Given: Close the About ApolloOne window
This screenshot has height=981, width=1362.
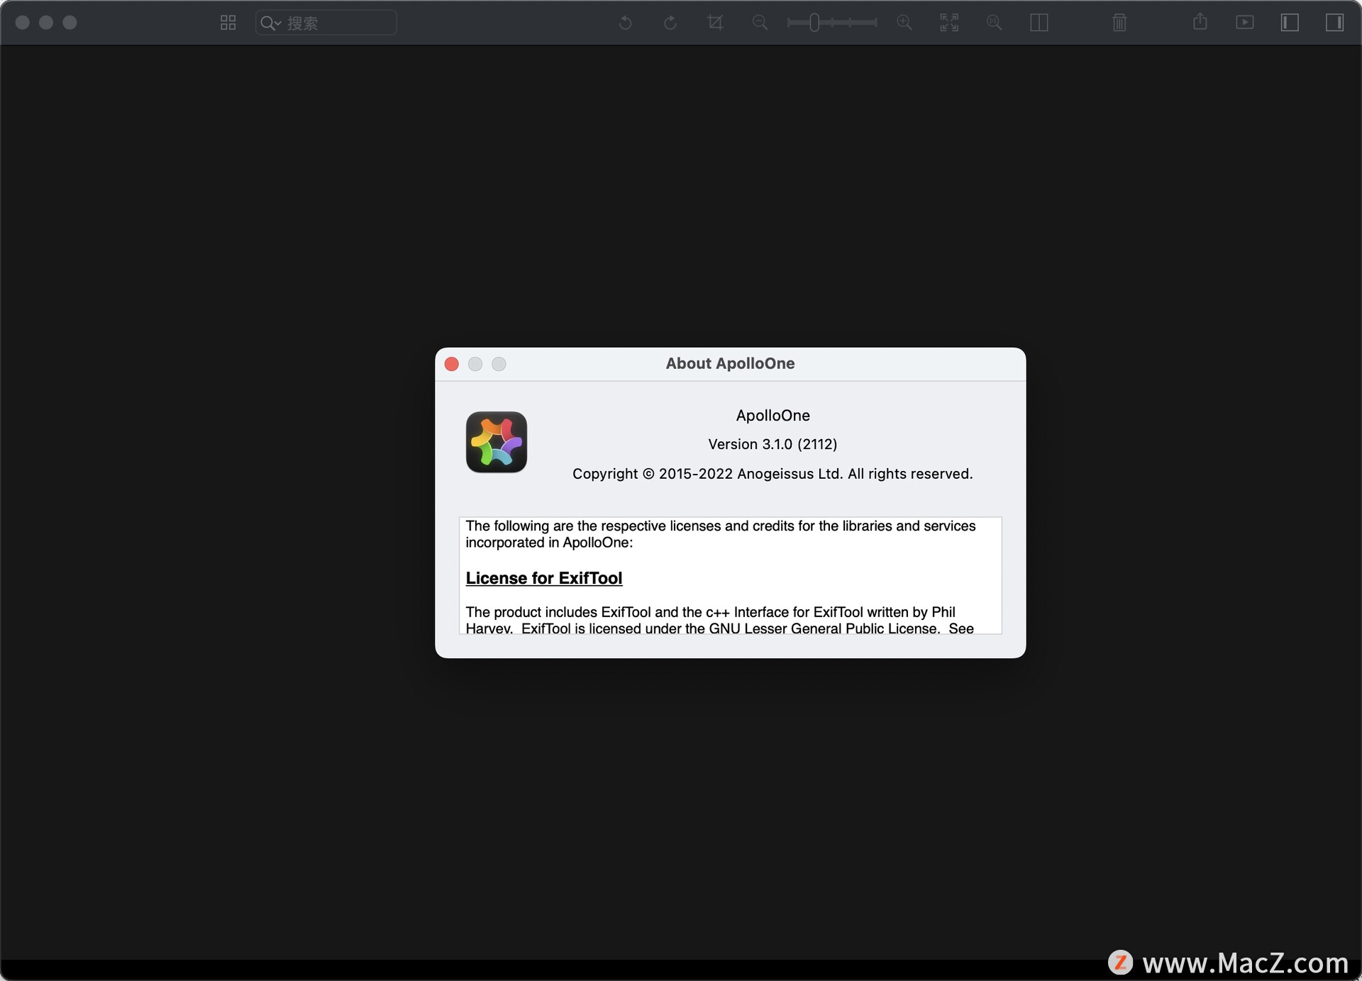Looking at the screenshot, I should pyautogui.click(x=452, y=364).
